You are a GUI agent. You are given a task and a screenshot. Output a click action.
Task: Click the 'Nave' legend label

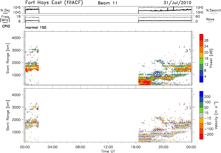click(x=210, y=19)
